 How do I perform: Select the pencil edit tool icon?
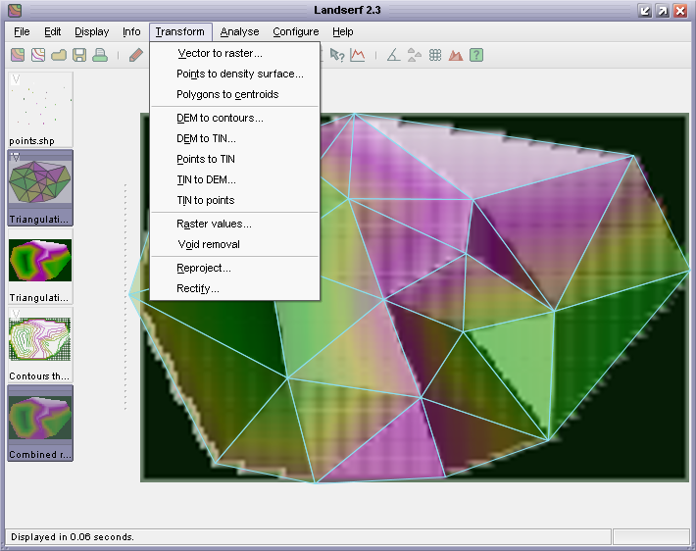(x=136, y=55)
